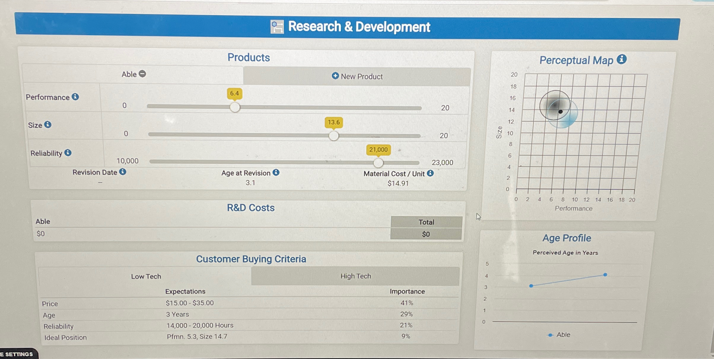
Task: Switch to the Low Tech criteria tab
Action: tap(146, 276)
